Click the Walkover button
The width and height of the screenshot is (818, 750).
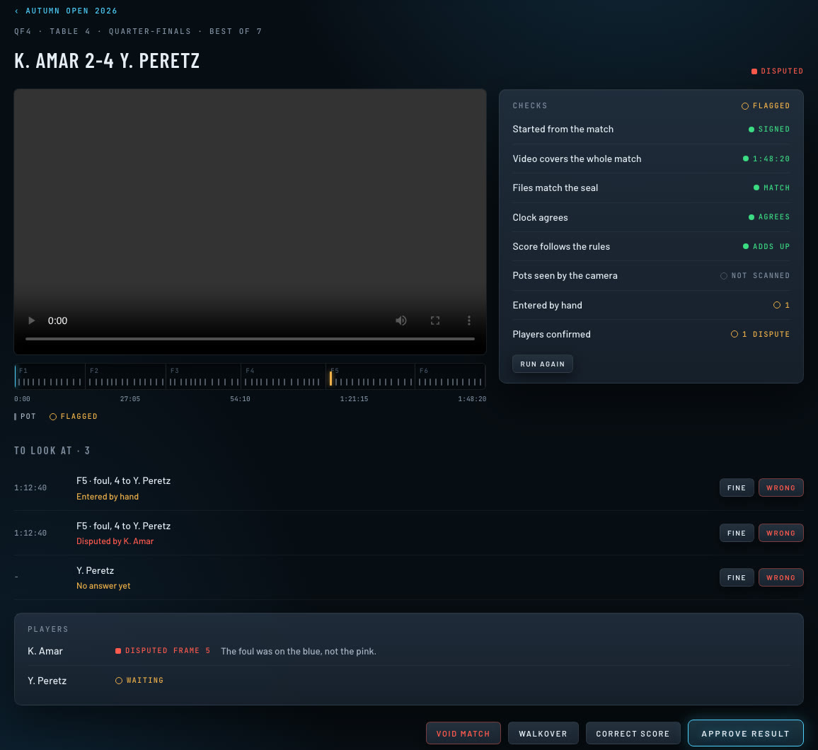tap(543, 733)
